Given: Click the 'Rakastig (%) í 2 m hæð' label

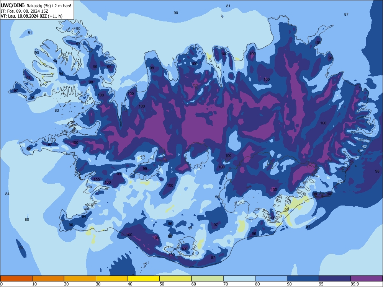Looking at the screenshot, I should pos(49,6).
